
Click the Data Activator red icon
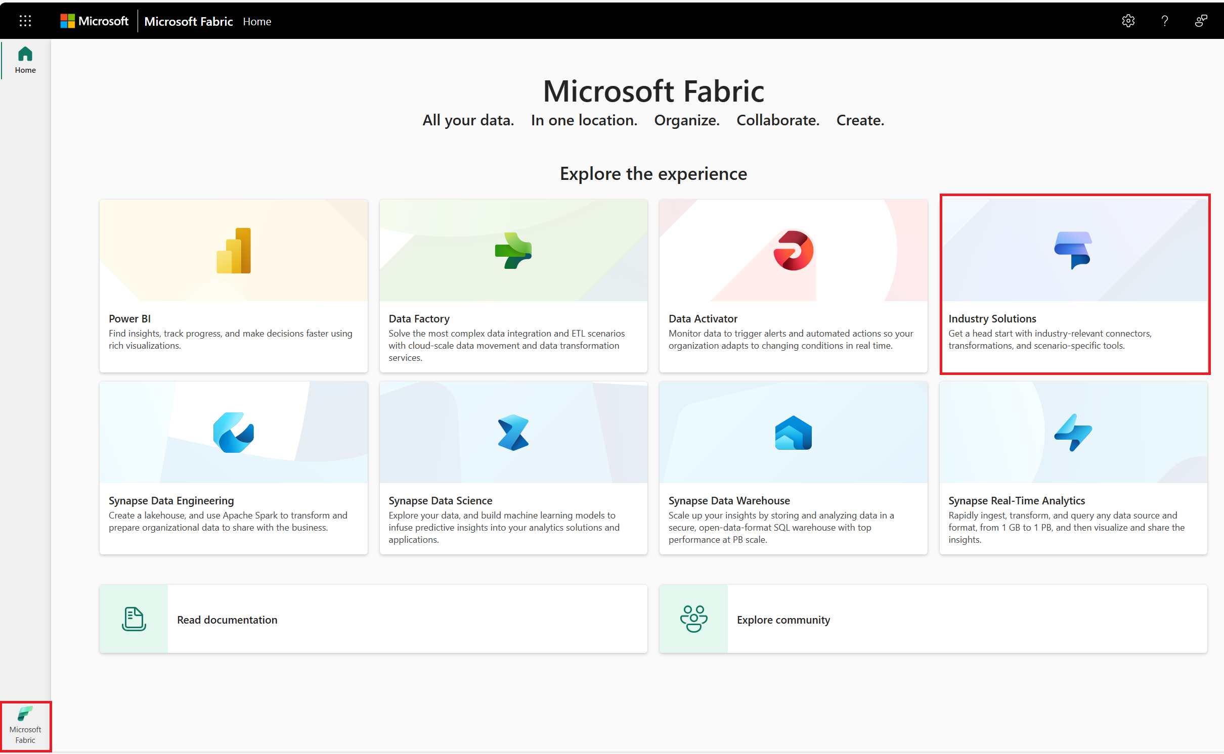pos(794,251)
